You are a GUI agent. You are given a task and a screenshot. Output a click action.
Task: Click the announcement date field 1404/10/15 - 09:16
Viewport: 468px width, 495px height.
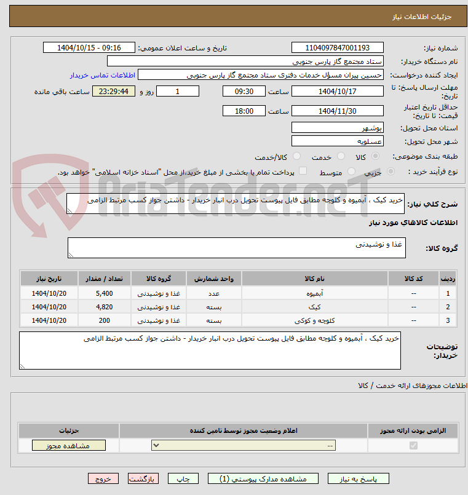[89, 48]
